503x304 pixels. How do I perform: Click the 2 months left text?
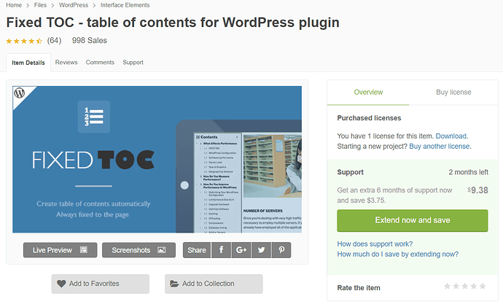pos(468,172)
